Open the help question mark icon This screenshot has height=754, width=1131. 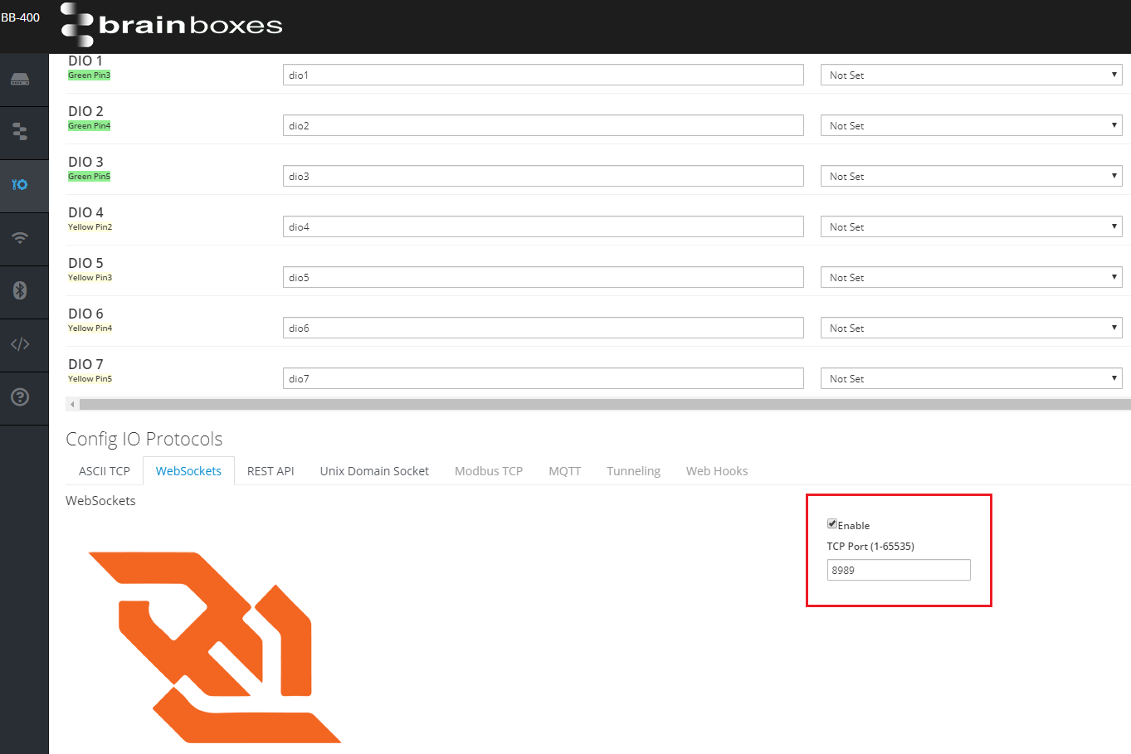click(x=20, y=396)
